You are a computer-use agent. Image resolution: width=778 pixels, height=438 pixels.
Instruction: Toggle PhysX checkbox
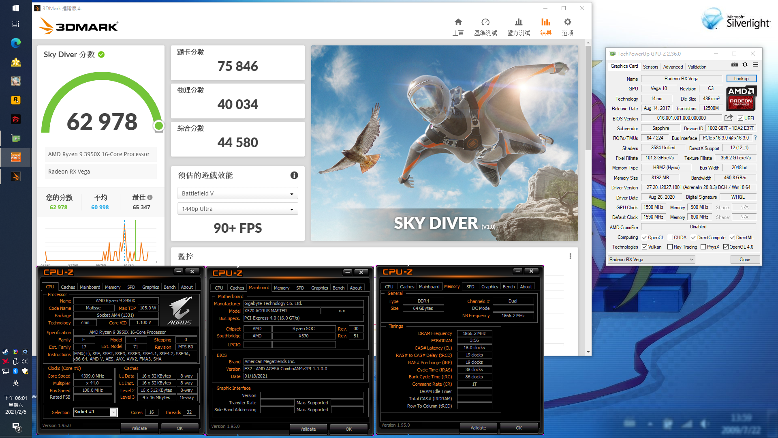[703, 247]
